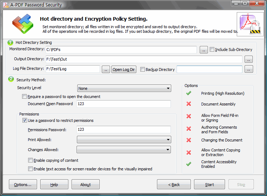Click the Log File Directory input field
This screenshot has width=267, height=196.
click(73, 69)
